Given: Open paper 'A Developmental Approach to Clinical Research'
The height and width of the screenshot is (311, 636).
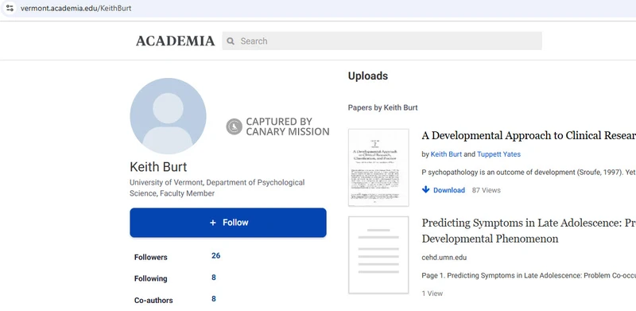Looking at the screenshot, I should [x=529, y=135].
